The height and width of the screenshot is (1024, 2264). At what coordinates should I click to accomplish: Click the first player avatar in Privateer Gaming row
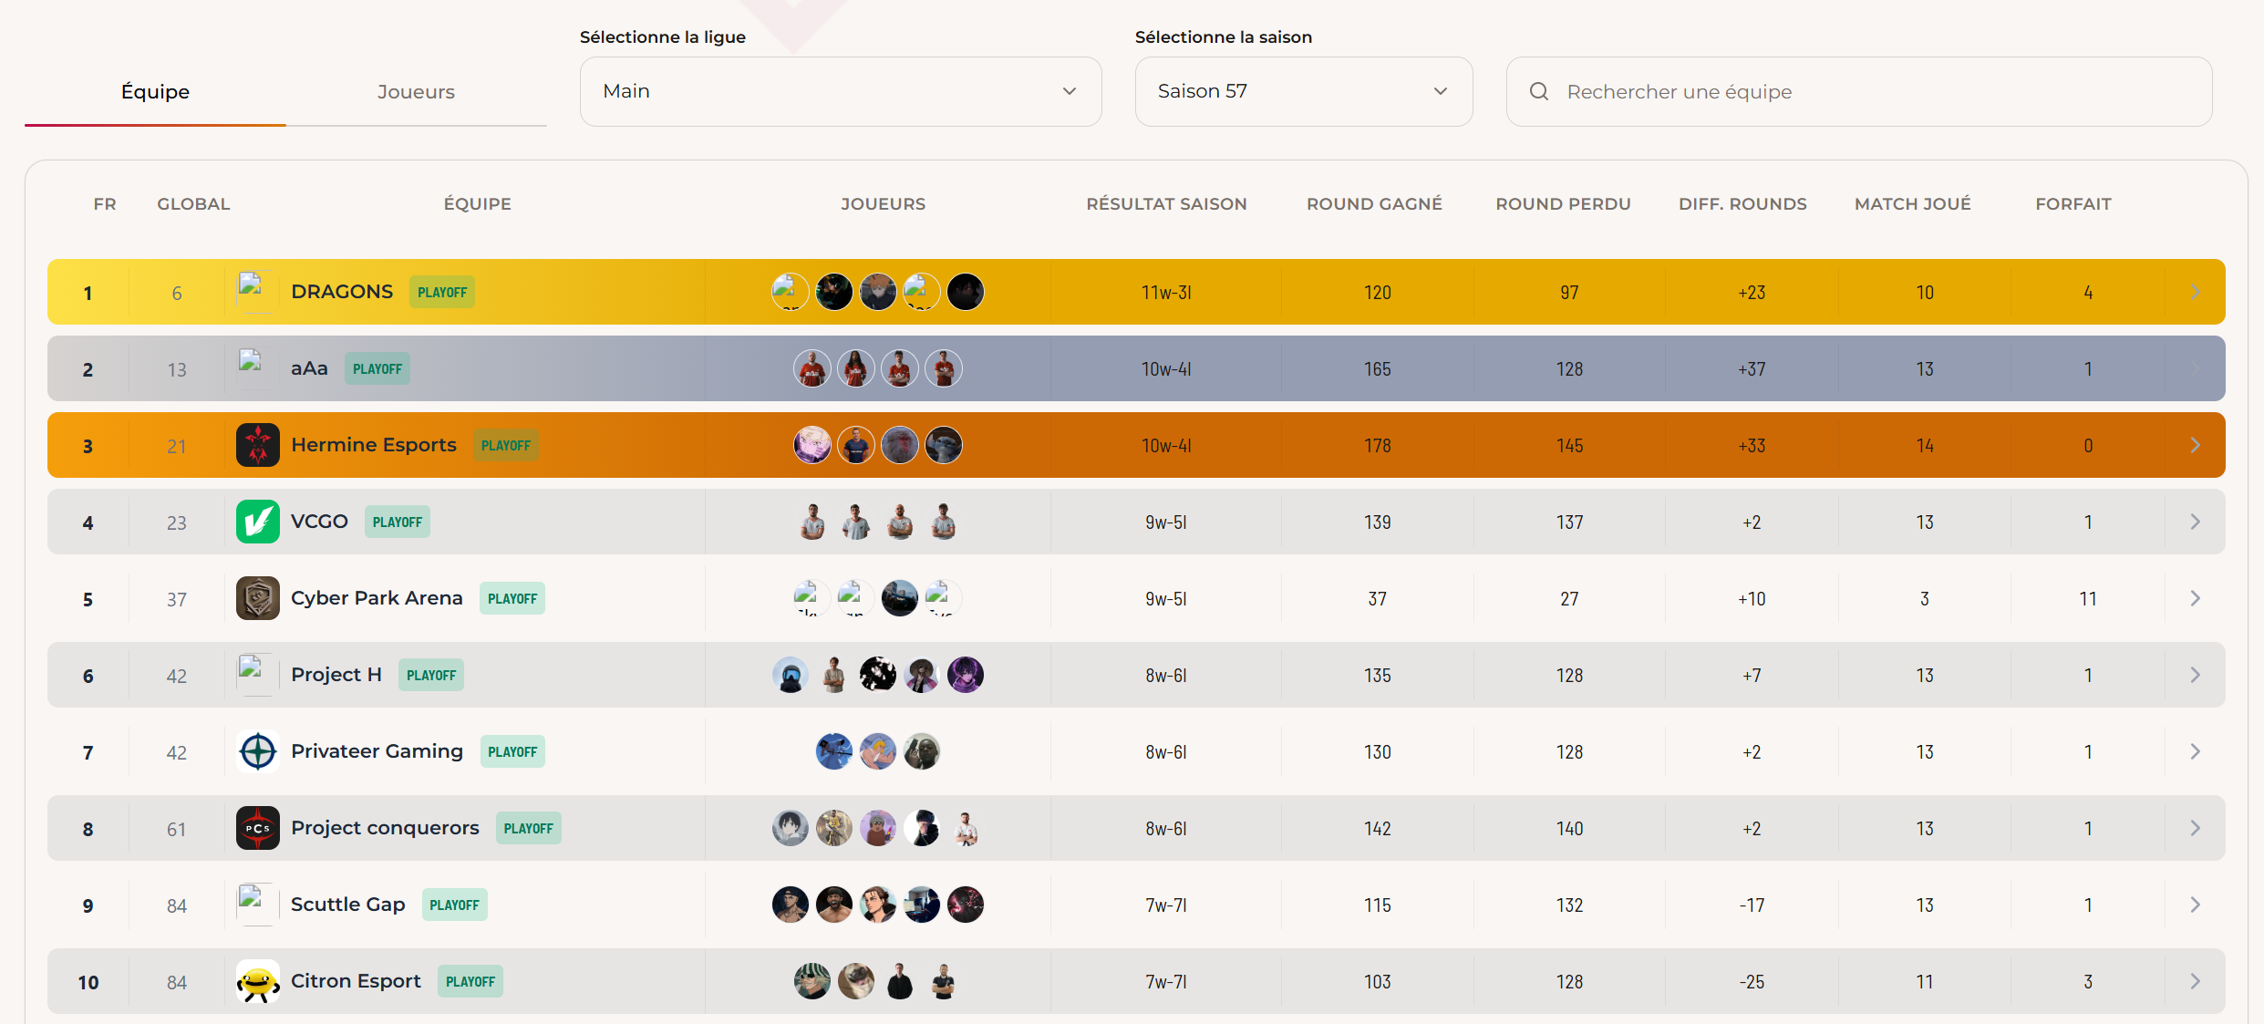[834, 751]
